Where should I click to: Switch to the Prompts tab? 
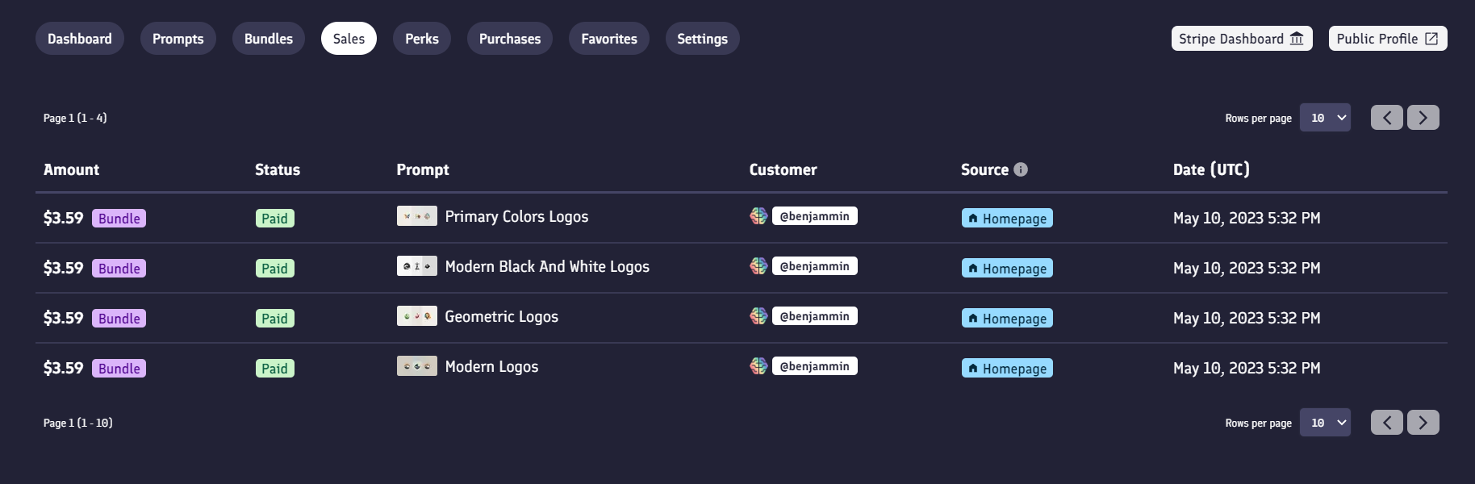[178, 39]
